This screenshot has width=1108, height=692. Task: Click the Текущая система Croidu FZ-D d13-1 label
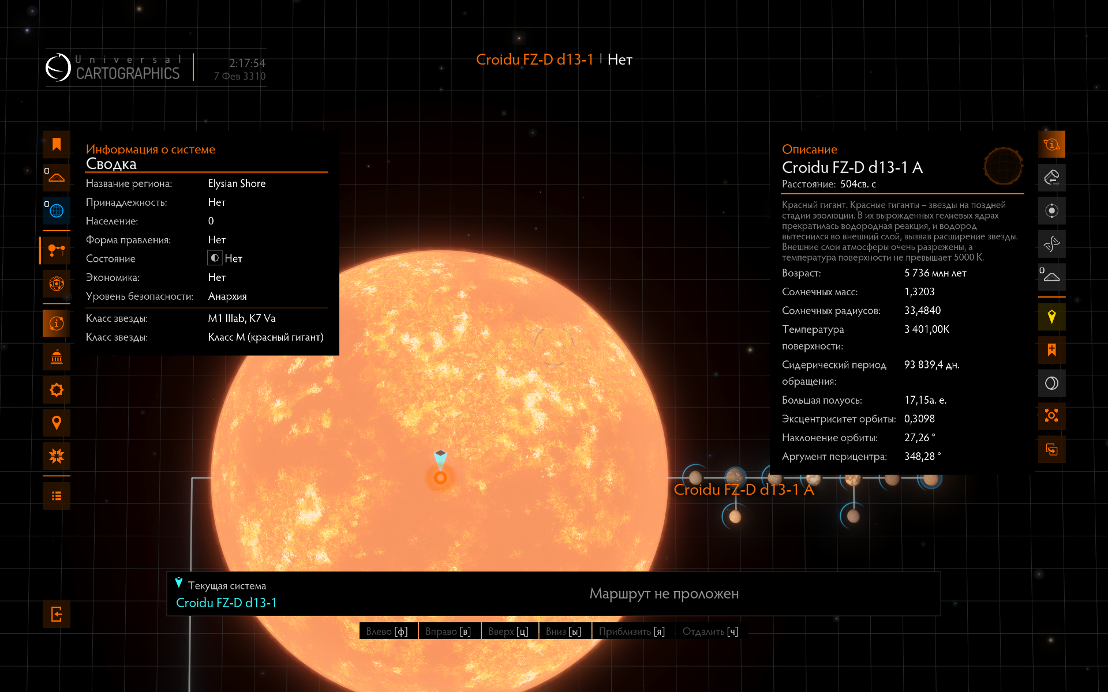[227, 595]
